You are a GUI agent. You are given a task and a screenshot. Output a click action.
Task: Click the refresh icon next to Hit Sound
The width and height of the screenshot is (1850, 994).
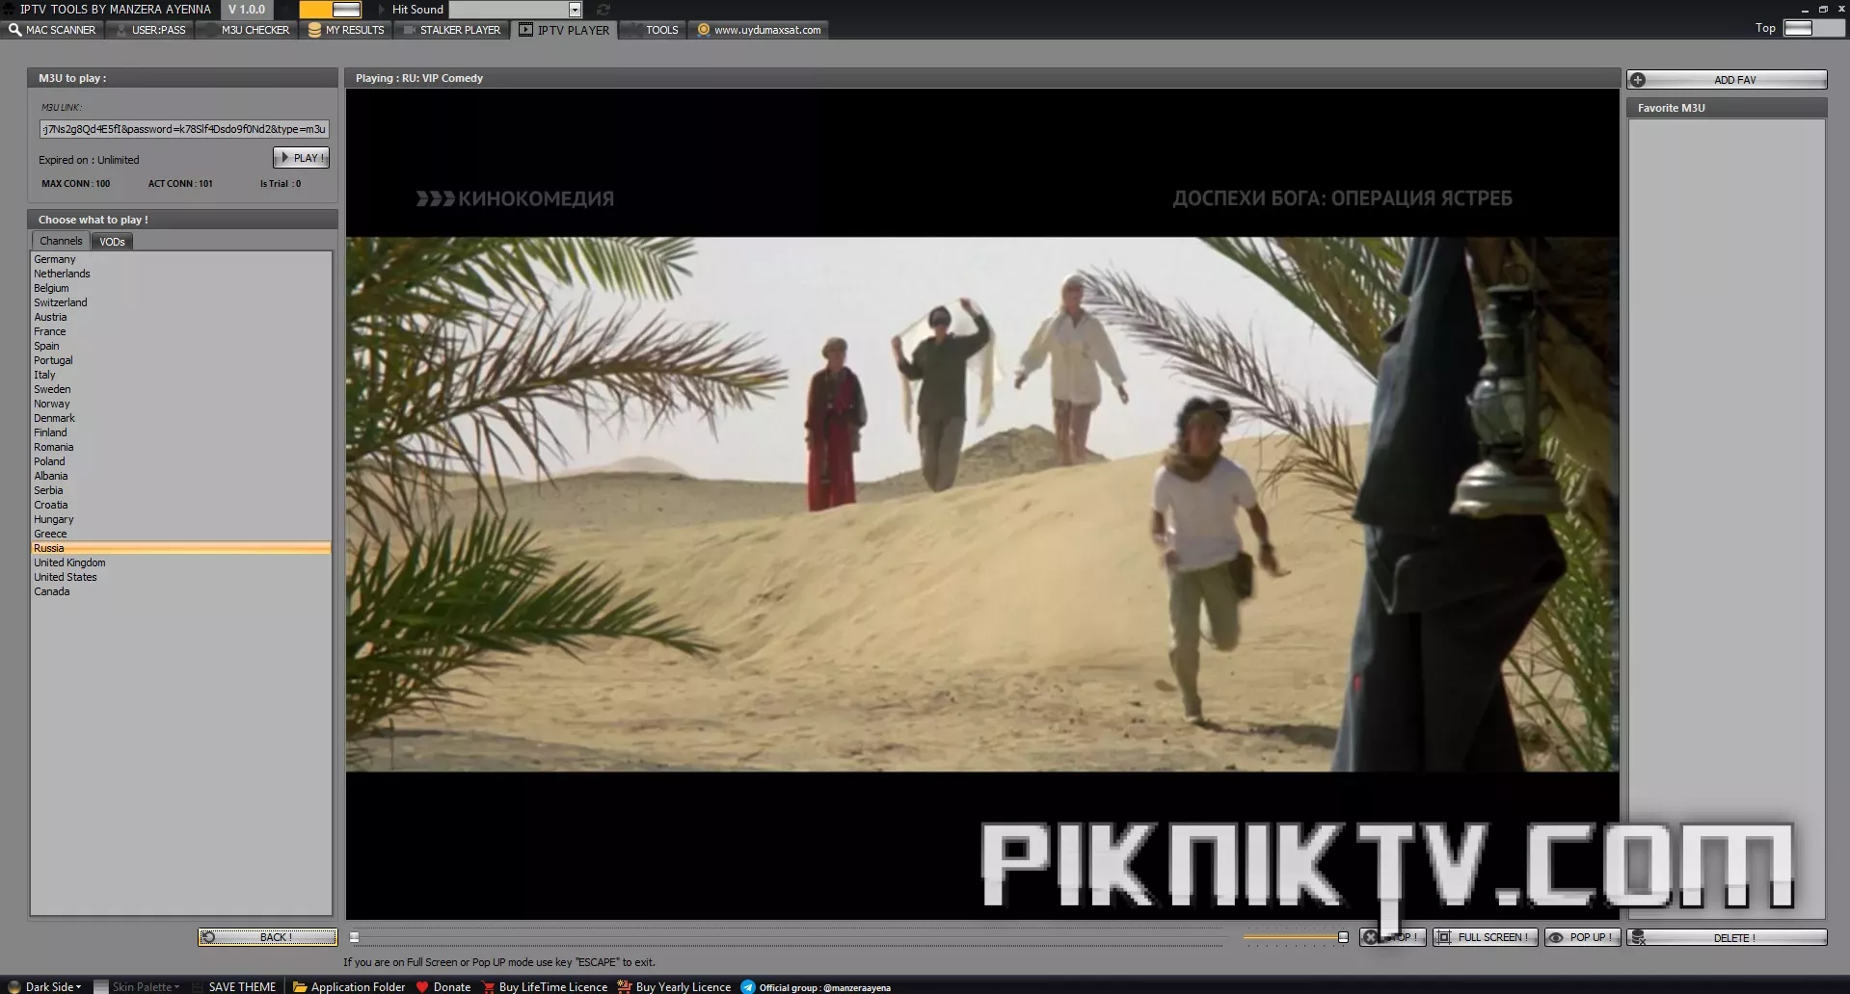point(603,10)
